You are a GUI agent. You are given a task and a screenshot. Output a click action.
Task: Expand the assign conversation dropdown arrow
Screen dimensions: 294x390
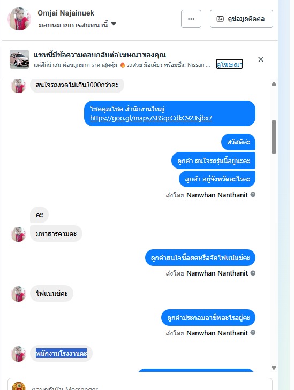click(x=114, y=24)
